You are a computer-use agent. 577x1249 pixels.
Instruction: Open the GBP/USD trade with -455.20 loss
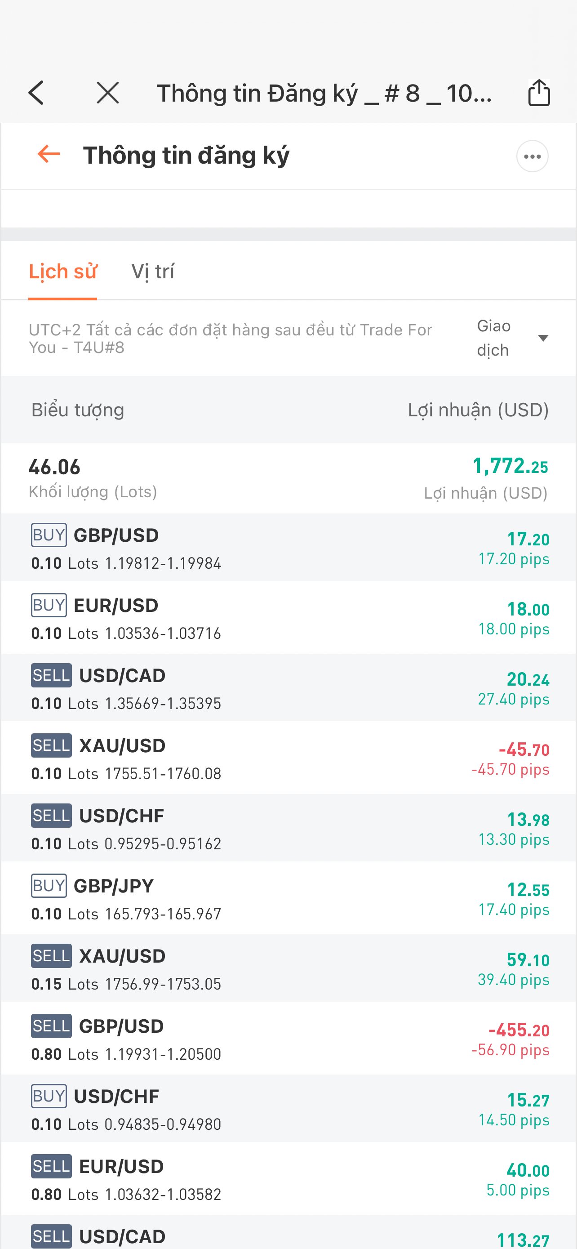(x=288, y=1039)
